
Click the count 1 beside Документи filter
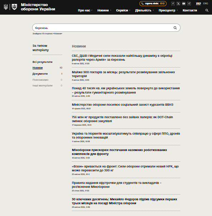[x=61, y=74]
